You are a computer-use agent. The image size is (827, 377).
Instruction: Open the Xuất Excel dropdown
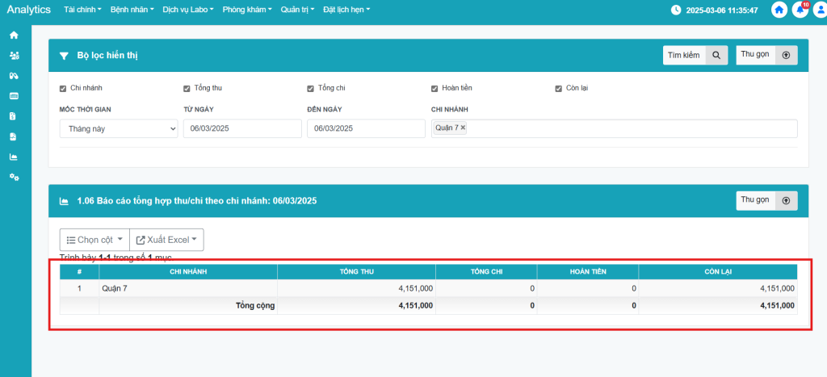point(166,240)
